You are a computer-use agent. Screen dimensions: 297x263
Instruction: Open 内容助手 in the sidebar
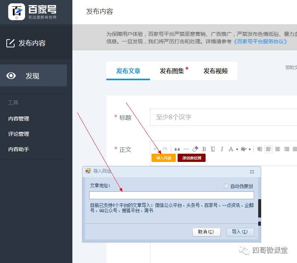19,149
